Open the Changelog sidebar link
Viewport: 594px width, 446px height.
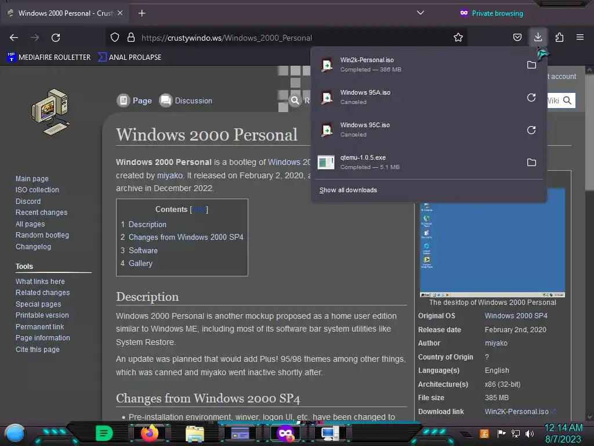[33, 246]
